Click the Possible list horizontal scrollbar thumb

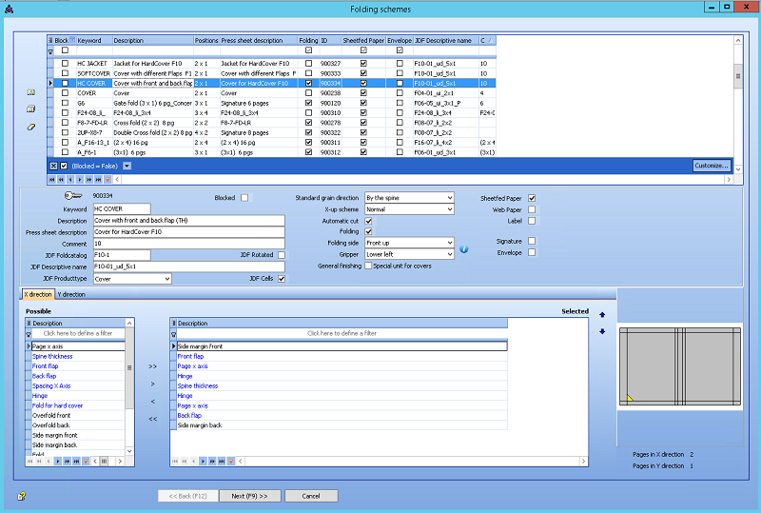pos(105,461)
